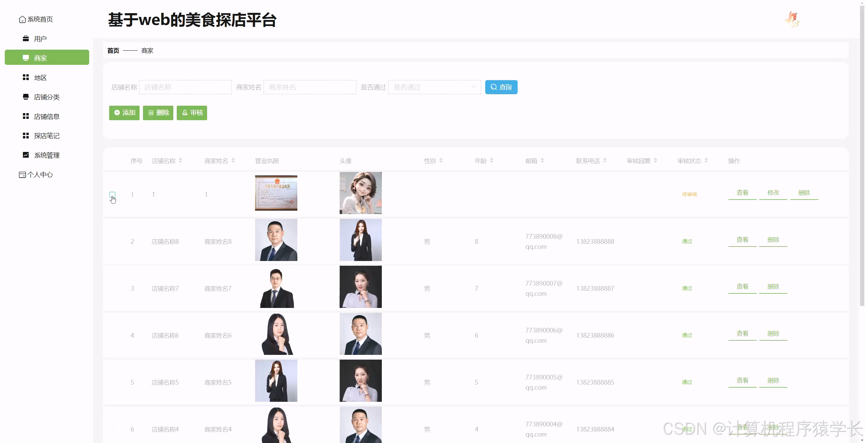Open the business license thumbnail in row 1
Image resolution: width=865 pixels, height=443 pixels.
coord(276,193)
